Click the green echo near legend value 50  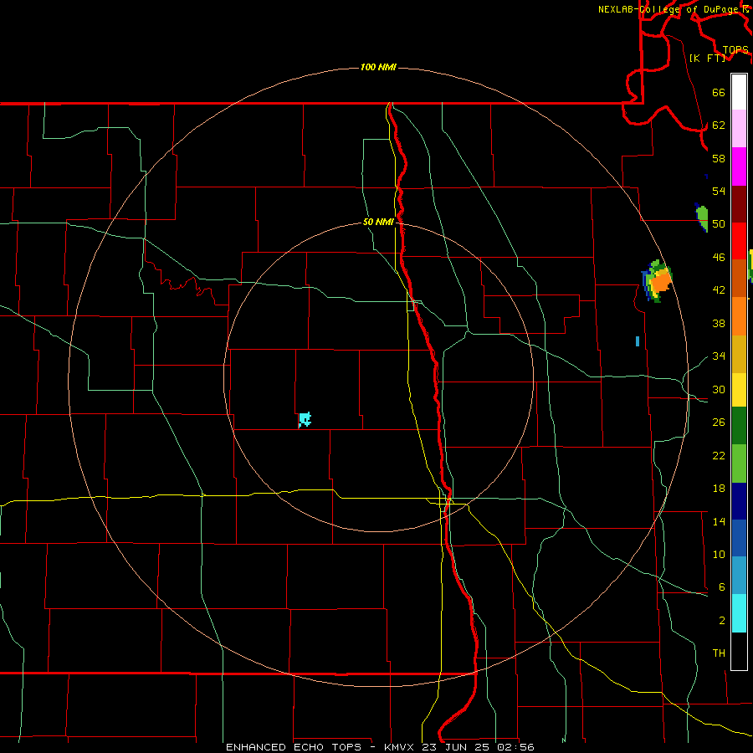coord(702,218)
